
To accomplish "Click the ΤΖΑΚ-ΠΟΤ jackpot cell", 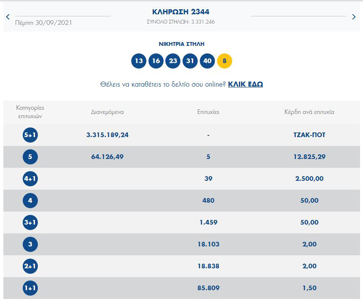I will tap(309, 135).
